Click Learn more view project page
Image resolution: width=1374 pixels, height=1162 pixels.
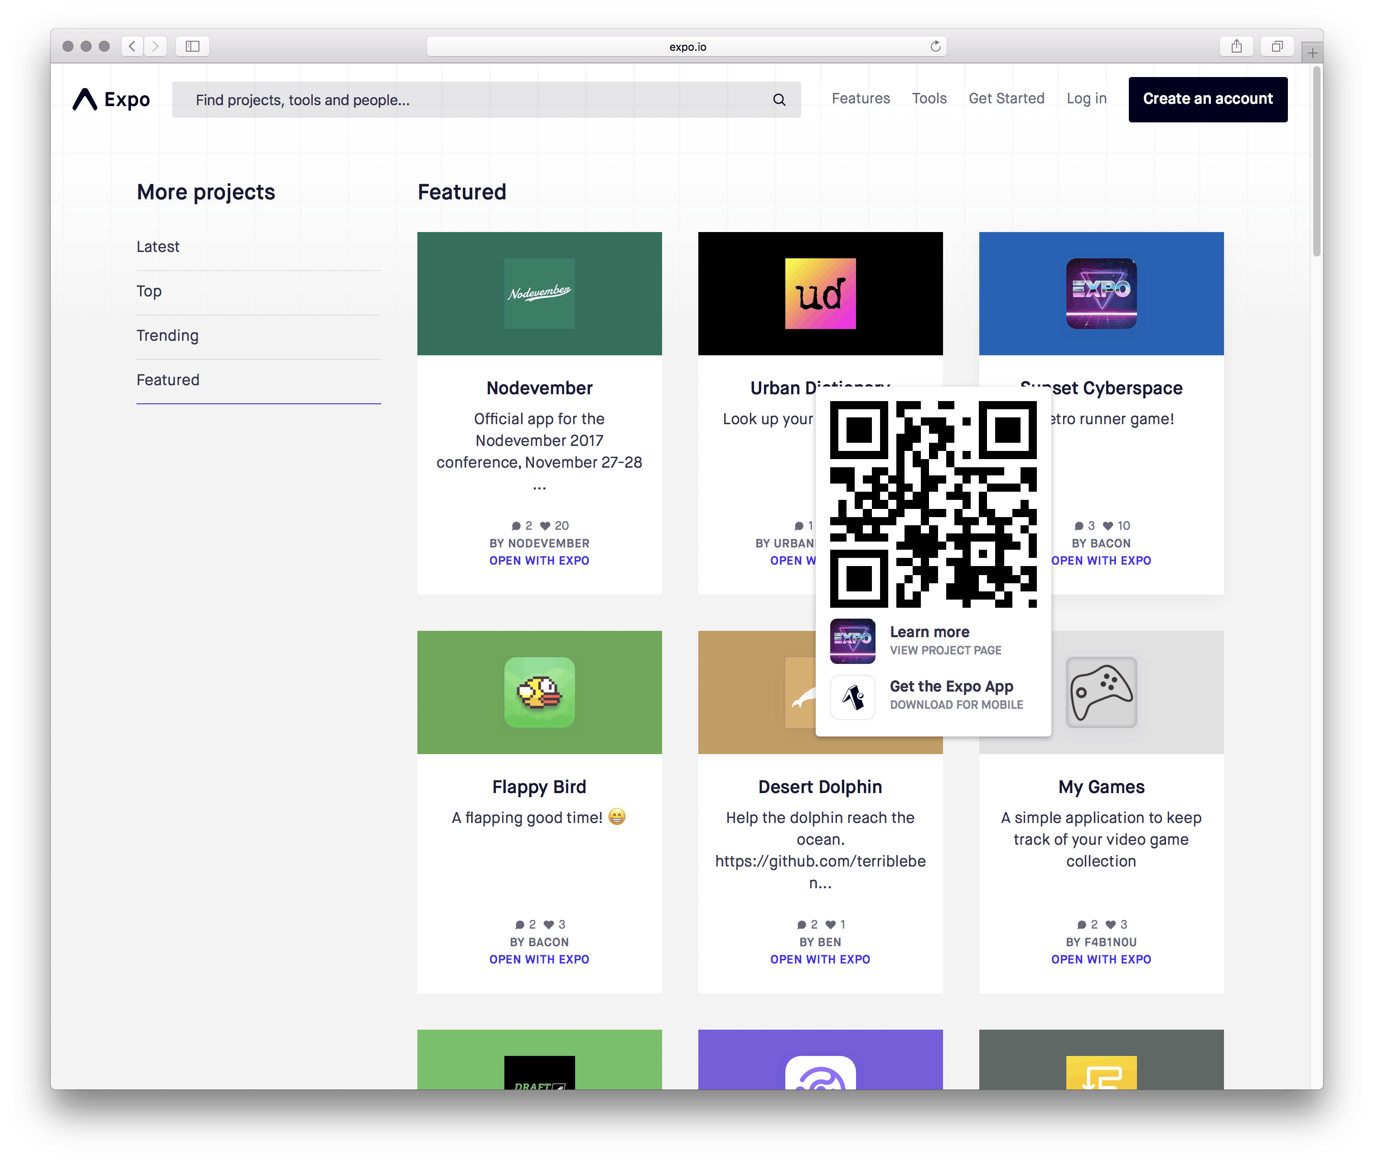pos(929,640)
